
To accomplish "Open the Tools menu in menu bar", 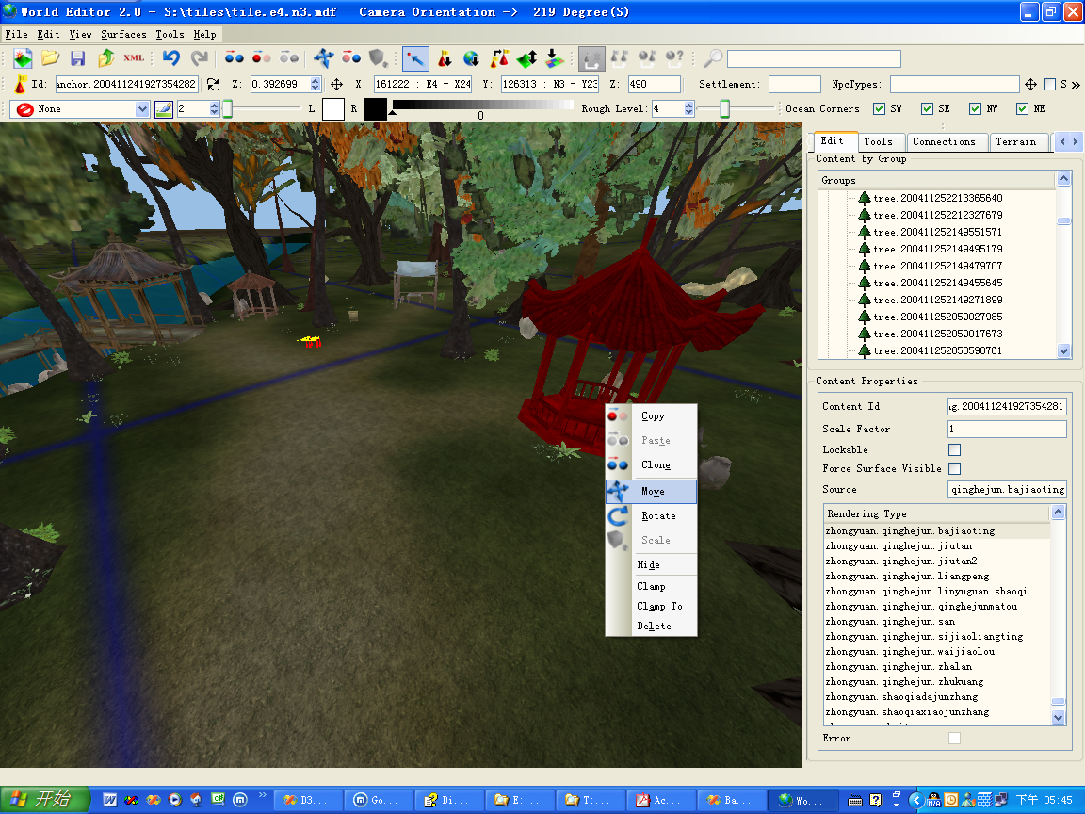I will (170, 34).
